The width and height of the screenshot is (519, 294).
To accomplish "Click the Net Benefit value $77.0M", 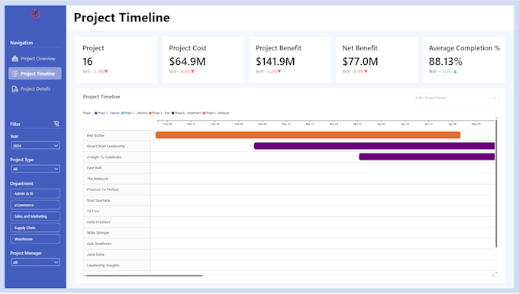I will point(360,62).
